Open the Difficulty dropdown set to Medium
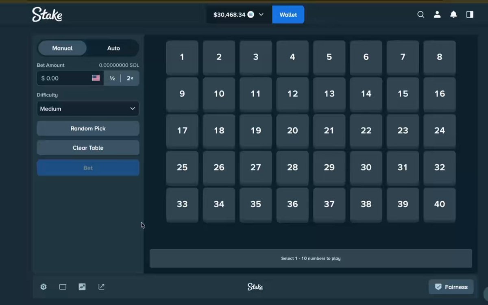 pyautogui.click(x=88, y=109)
